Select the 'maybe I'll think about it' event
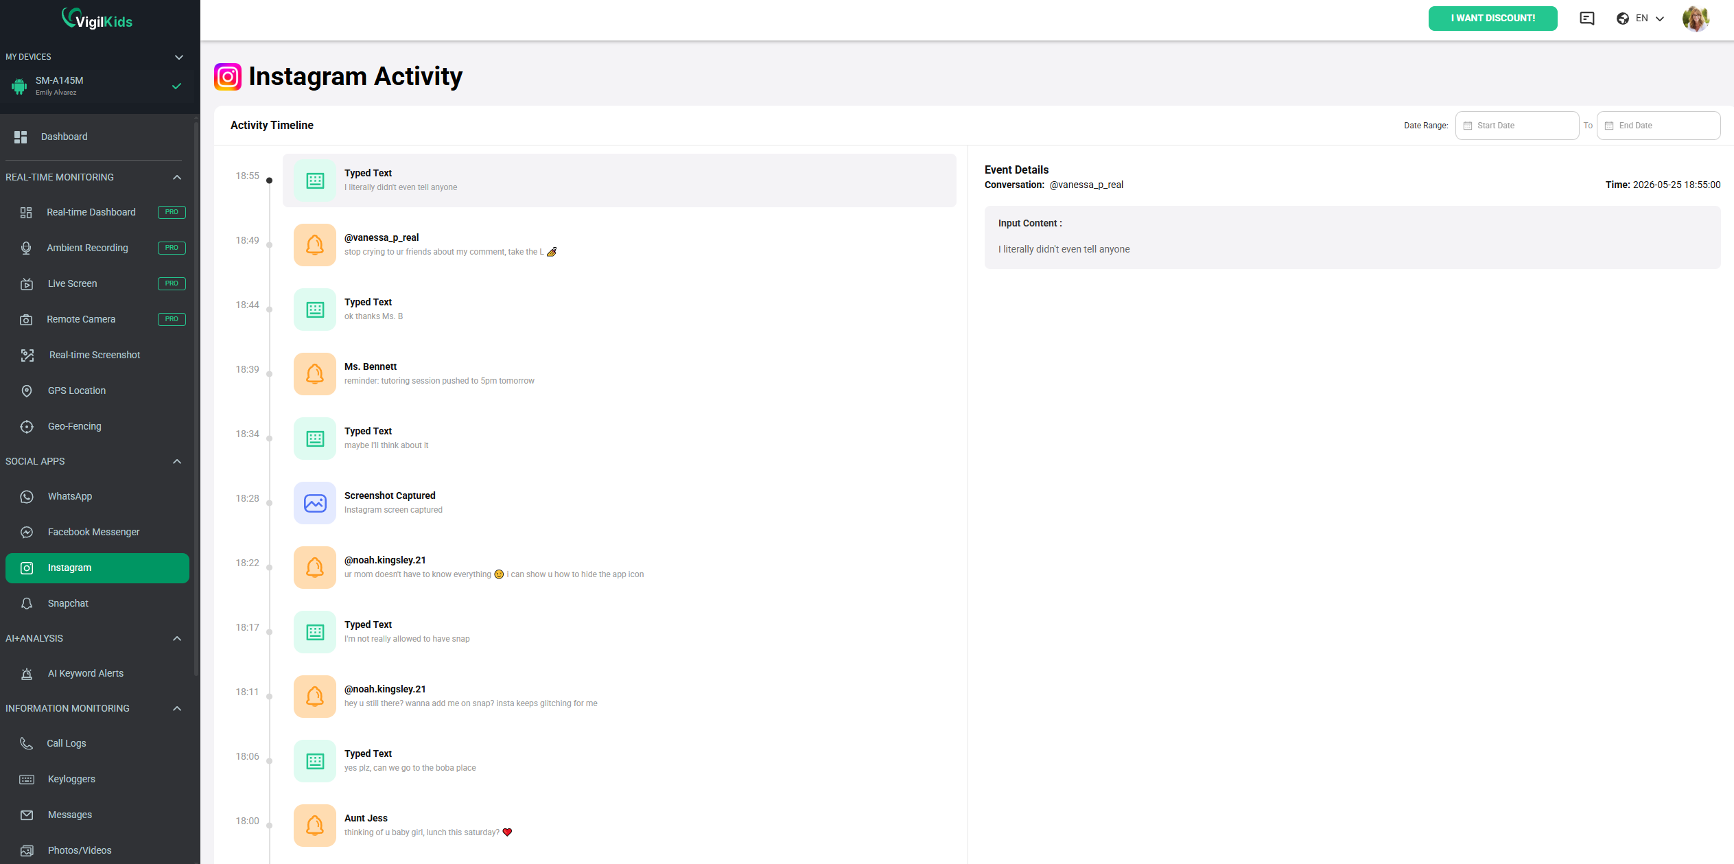Screen dimensions: 1734x864 (619, 439)
